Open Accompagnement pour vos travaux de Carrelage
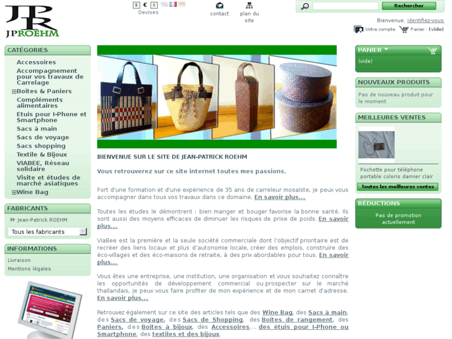The height and width of the screenshot is (339, 452). 50,77
